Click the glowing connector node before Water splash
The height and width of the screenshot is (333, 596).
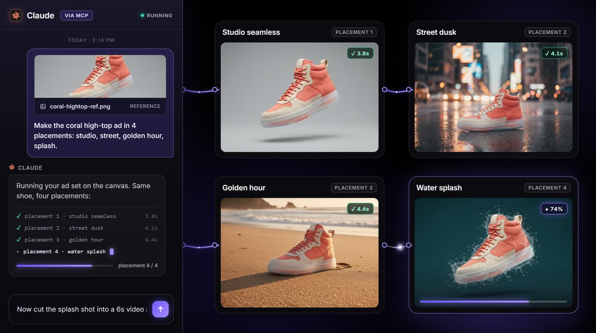(400, 247)
